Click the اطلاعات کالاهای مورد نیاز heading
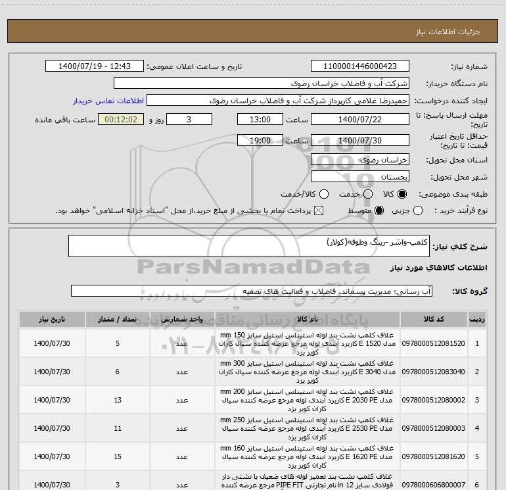The height and width of the screenshot is (490, 506). [x=438, y=268]
